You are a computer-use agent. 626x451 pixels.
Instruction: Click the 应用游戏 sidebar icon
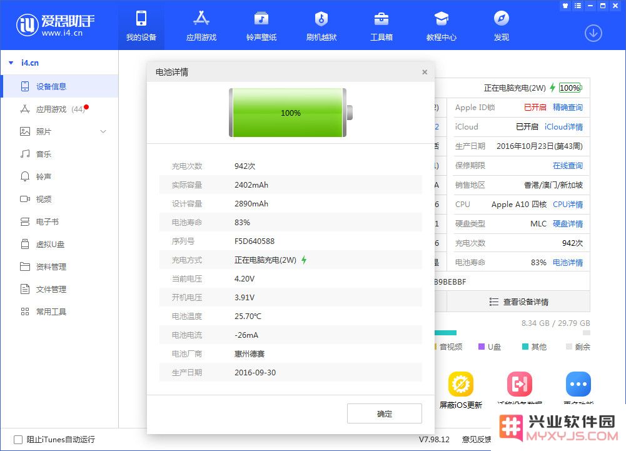[x=25, y=109]
